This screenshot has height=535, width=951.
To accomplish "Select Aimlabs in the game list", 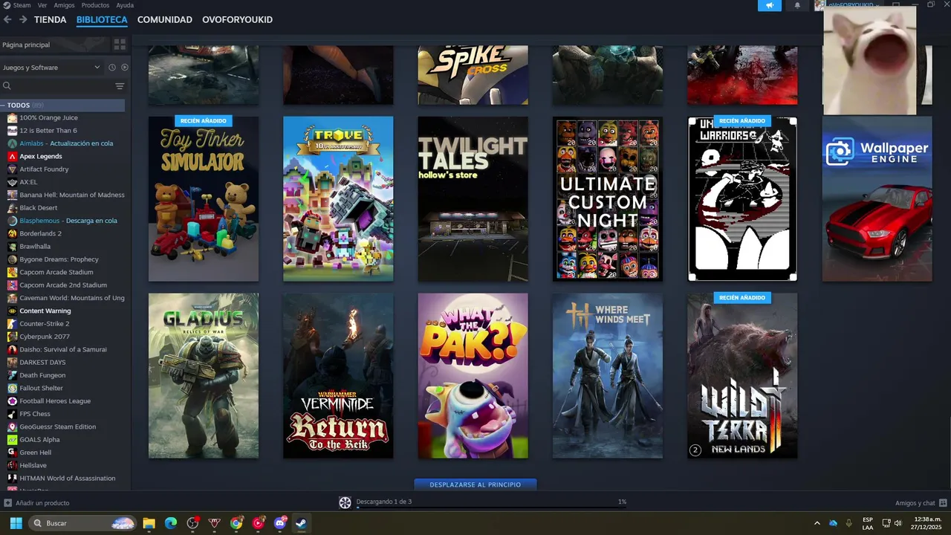I will 65,143.
